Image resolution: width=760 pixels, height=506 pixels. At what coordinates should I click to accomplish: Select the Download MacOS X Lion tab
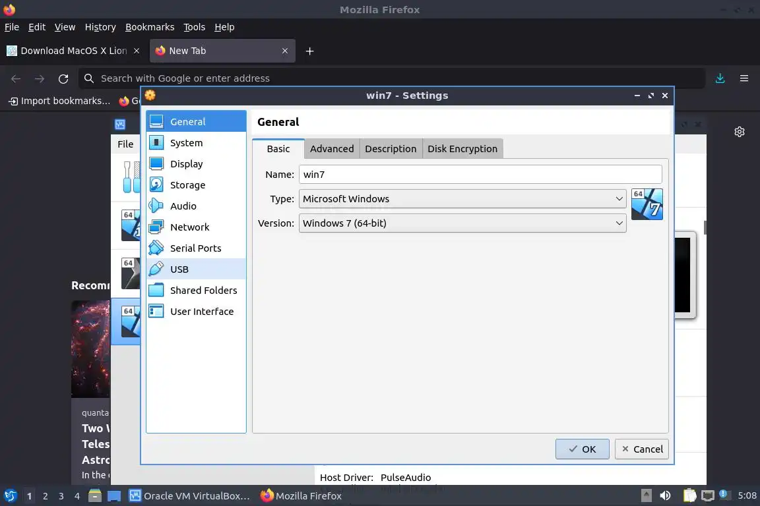[x=73, y=51]
